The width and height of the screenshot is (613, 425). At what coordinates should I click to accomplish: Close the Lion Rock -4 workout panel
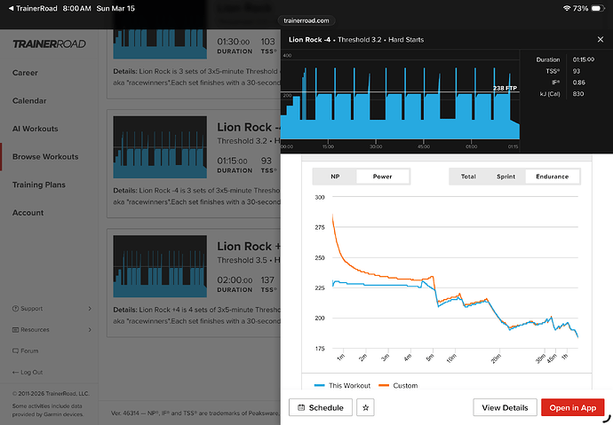(600, 39)
